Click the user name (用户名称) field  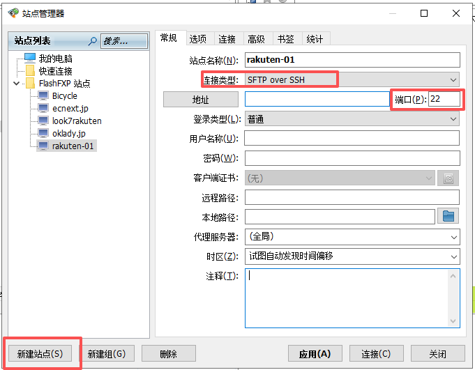pos(352,138)
